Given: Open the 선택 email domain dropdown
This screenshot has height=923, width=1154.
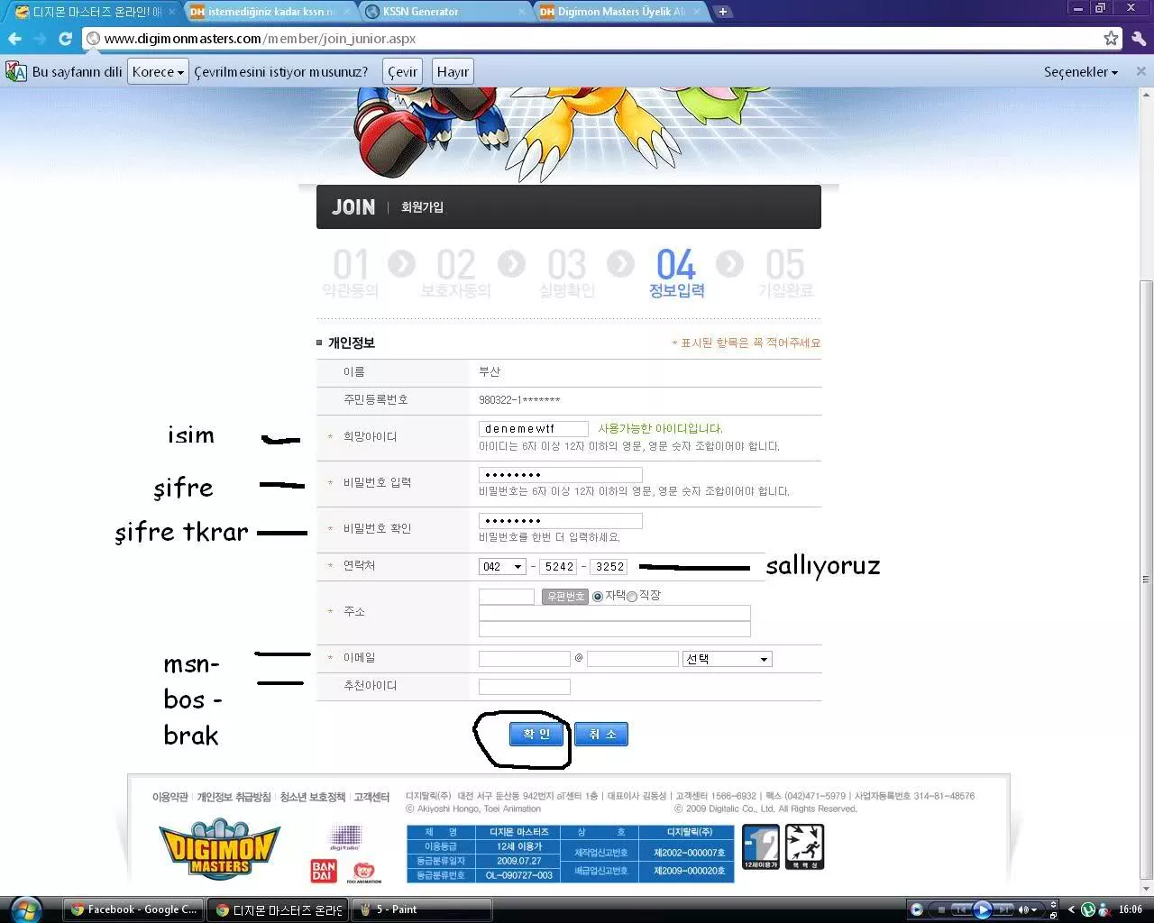Looking at the screenshot, I should click(728, 659).
